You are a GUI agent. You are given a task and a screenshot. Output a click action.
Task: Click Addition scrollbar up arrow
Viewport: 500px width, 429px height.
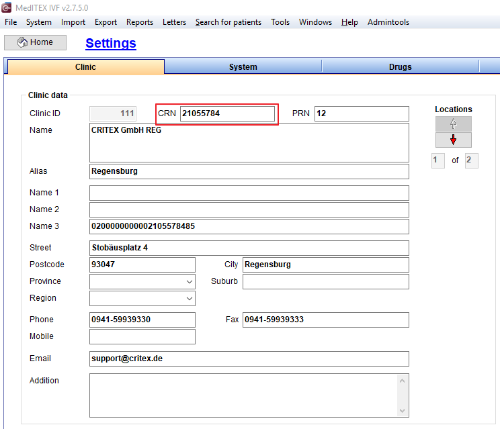[x=402, y=381]
